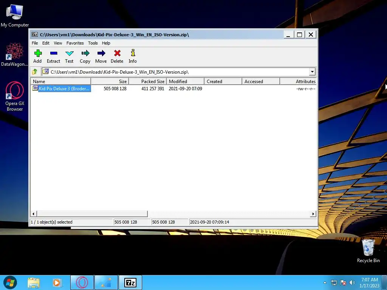Show hidden system tray icons arrow
Viewport: 387px width, 290px height.
click(325, 282)
